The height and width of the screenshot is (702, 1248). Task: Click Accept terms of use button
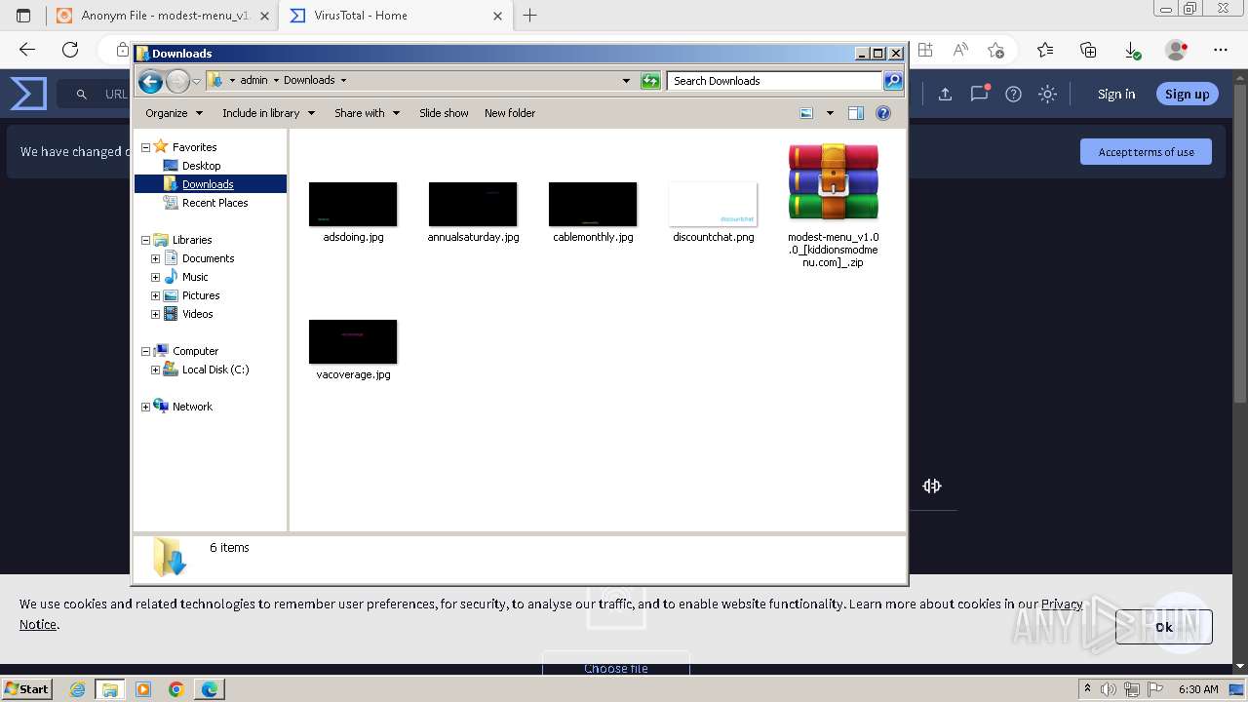click(x=1146, y=152)
